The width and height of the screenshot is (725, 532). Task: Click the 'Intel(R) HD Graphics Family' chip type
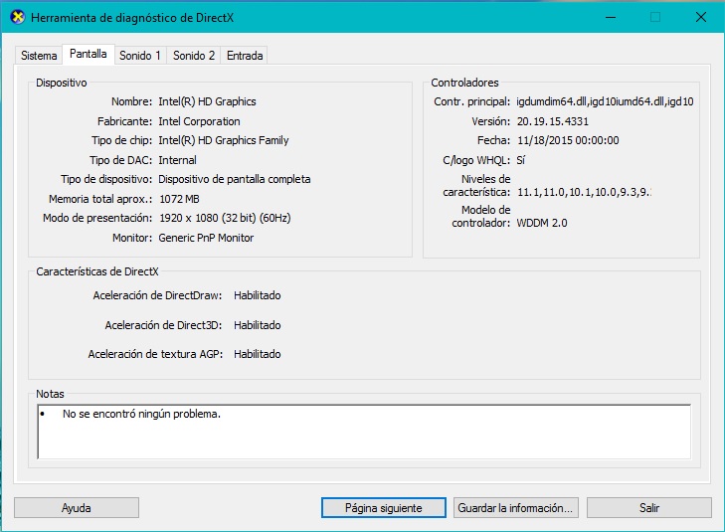[x=224, y=140]
